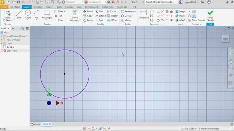Image resolution: width=234 pixels, height=131 pixels.
Task: Switch to the Inspect tab
Action: pos(50,7)
